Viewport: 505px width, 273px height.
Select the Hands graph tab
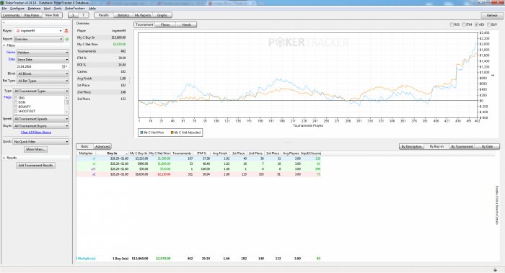click(x=186, y=24)
